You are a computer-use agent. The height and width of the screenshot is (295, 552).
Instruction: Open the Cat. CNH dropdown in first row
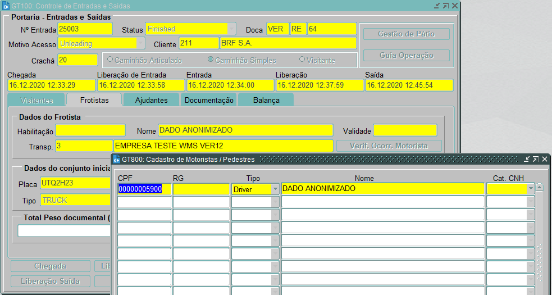point(531,189)
